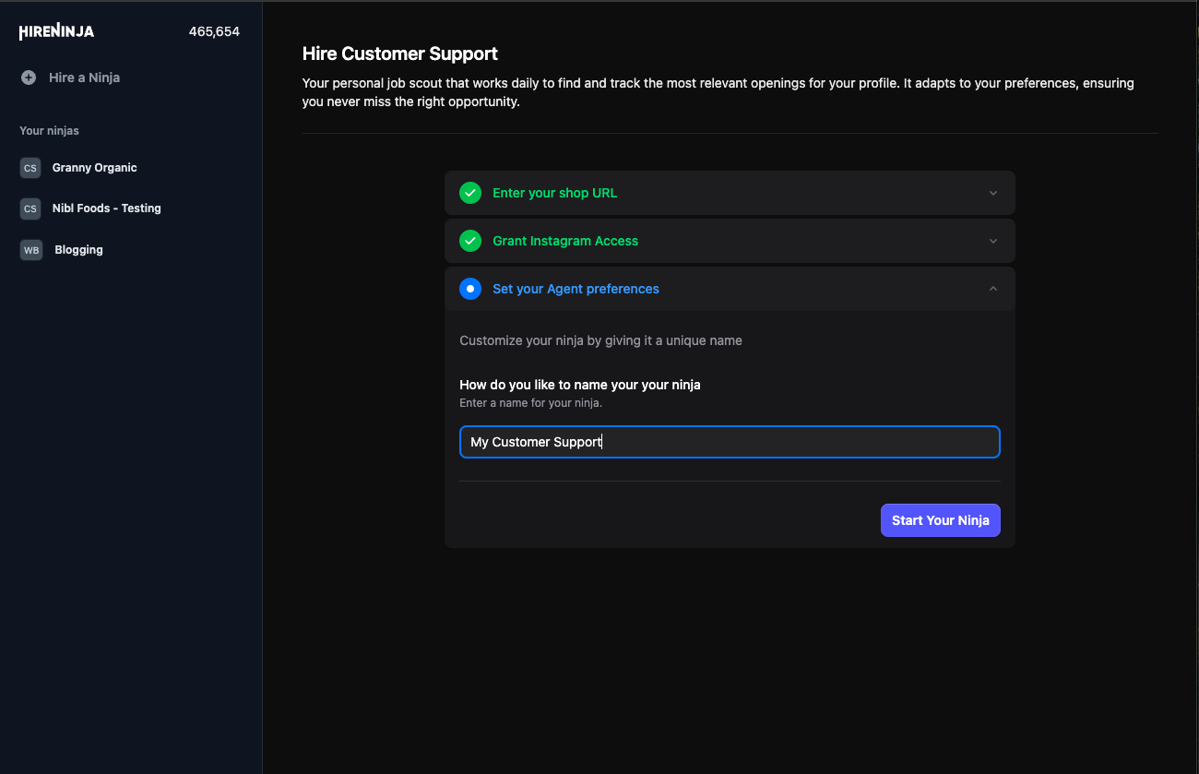This screenshot has height=774, width=1199.
Task: Click the 465,654 counter at the top
Action: 214,30
